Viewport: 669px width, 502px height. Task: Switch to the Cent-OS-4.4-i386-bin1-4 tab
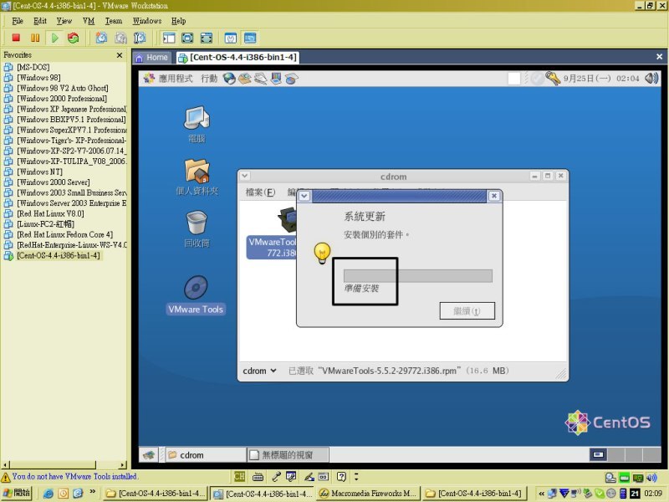238,58
